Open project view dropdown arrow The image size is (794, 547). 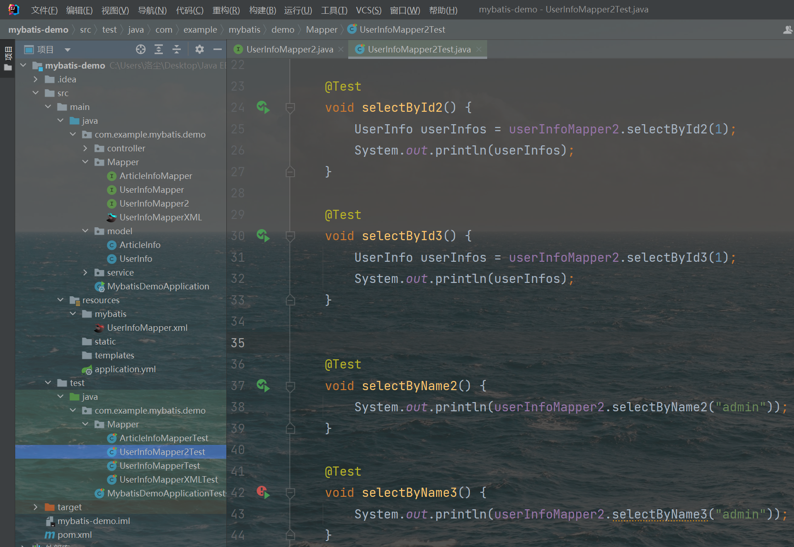click(68, 50)
